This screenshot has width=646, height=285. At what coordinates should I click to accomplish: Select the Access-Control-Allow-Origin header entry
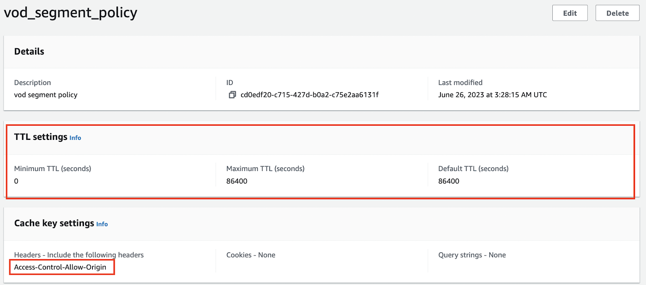coord(60,267)
